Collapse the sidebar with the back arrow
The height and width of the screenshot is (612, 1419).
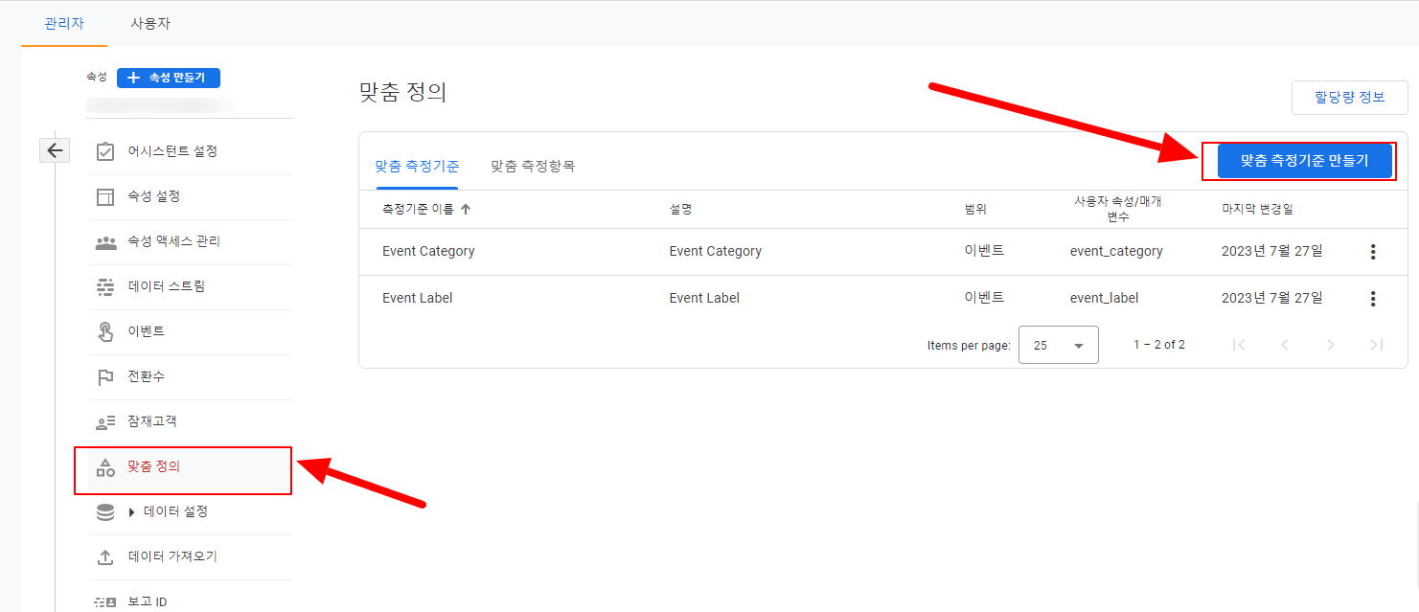[x=55, y=149]
